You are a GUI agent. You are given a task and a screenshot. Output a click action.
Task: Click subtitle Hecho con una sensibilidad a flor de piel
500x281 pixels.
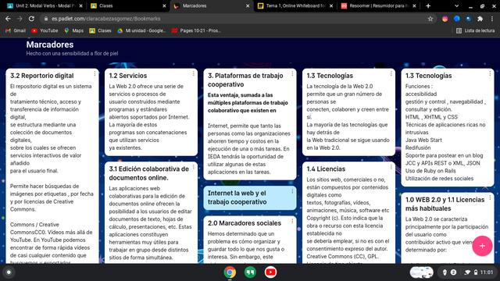coord(72,54)
